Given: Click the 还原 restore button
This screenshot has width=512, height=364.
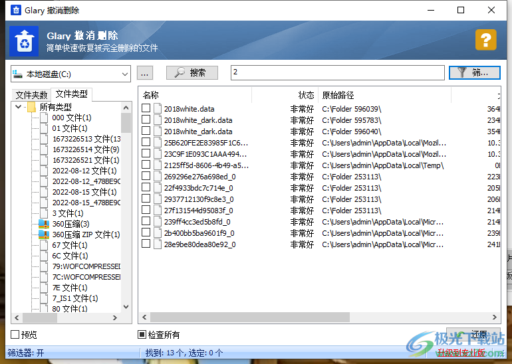Looking at the screenshot, I should [473, 334].
